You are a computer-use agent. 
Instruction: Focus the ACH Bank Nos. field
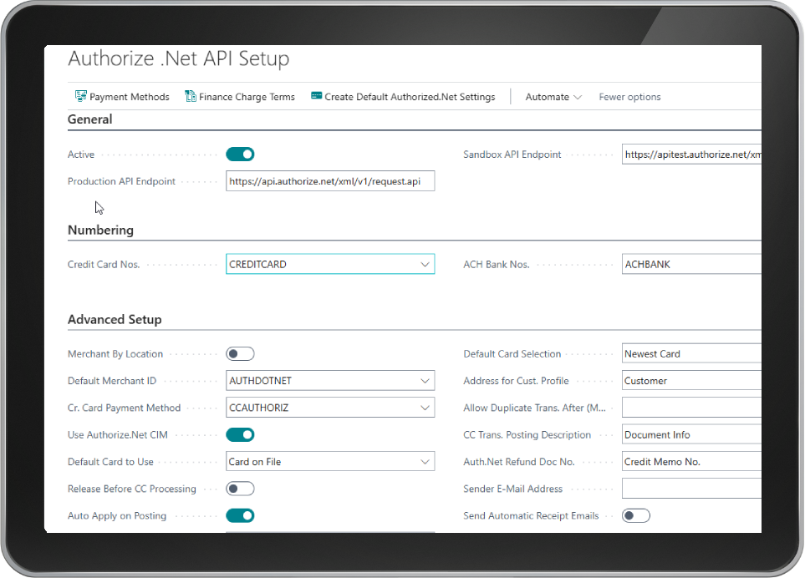[x=691, y=264]
